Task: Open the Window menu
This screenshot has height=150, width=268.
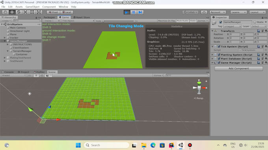Action: pos(63,7)
